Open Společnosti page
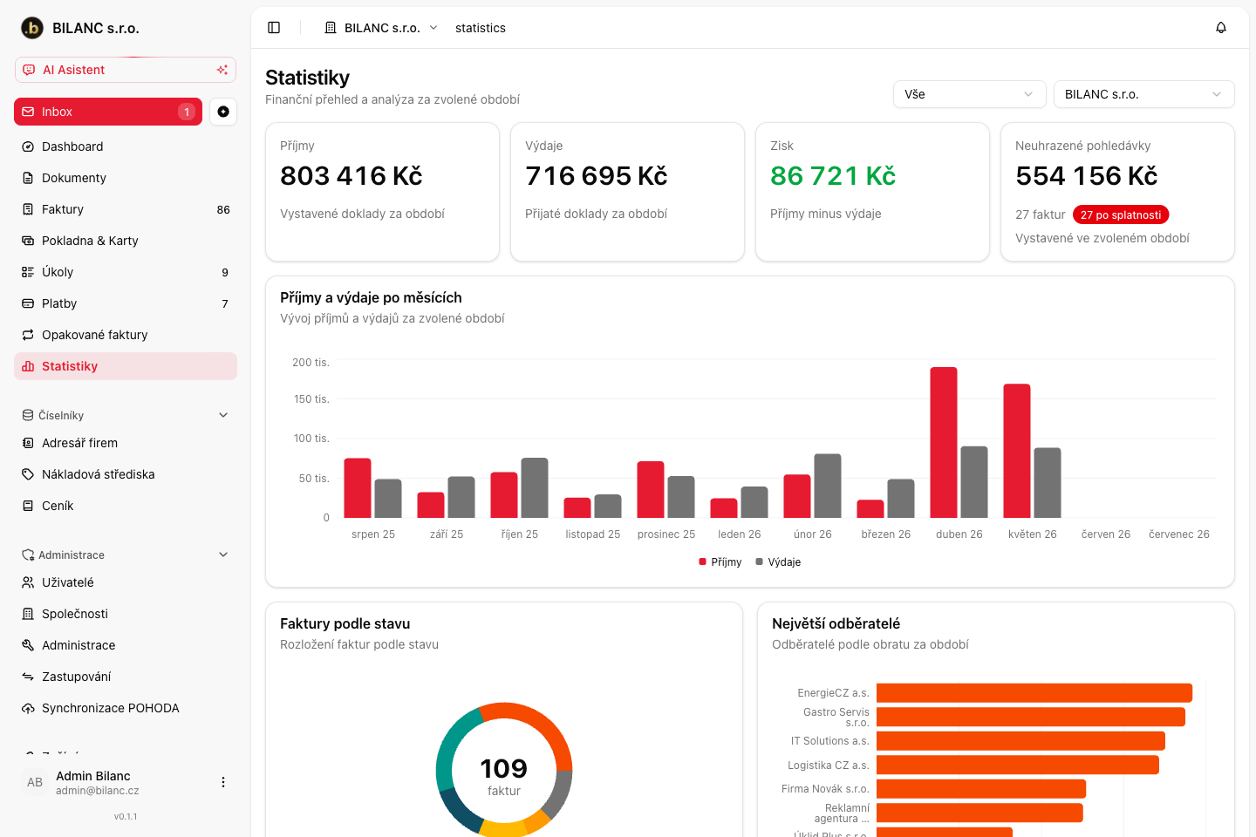1256x837 pixels. point(126,614)
